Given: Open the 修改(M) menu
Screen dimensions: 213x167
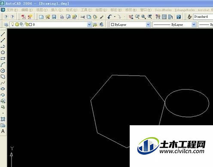Looking at the screenshot, I should point(131,10).
